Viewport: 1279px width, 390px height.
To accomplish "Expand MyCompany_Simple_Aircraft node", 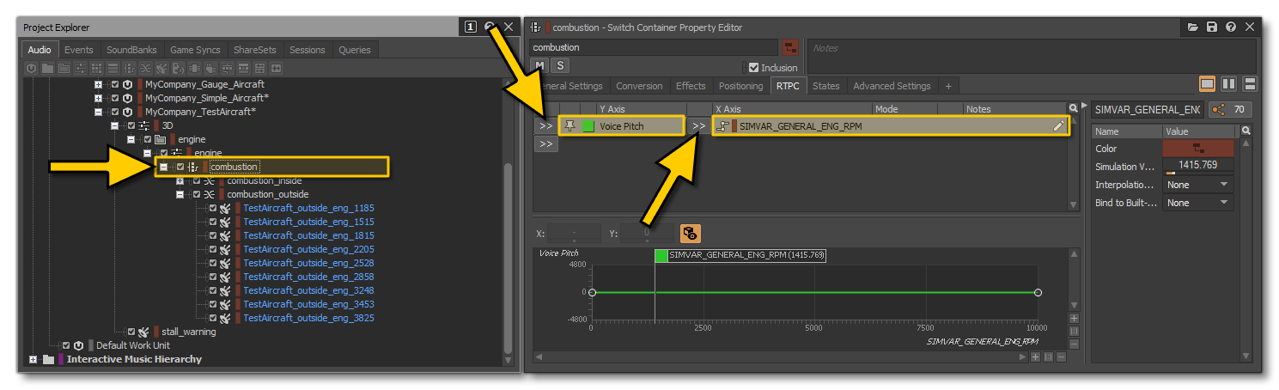I will pyautogui.click(x=98, y=98).
